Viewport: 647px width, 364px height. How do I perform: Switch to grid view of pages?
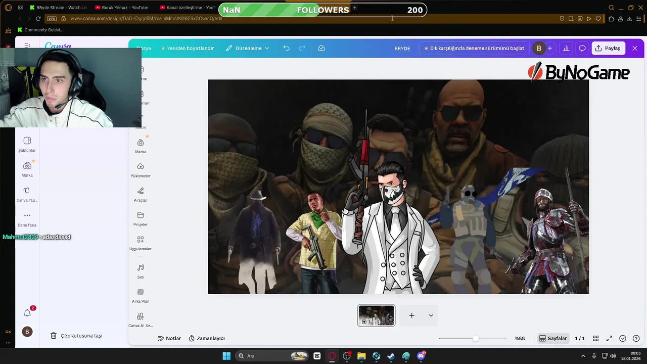click(x=596, y=338)
